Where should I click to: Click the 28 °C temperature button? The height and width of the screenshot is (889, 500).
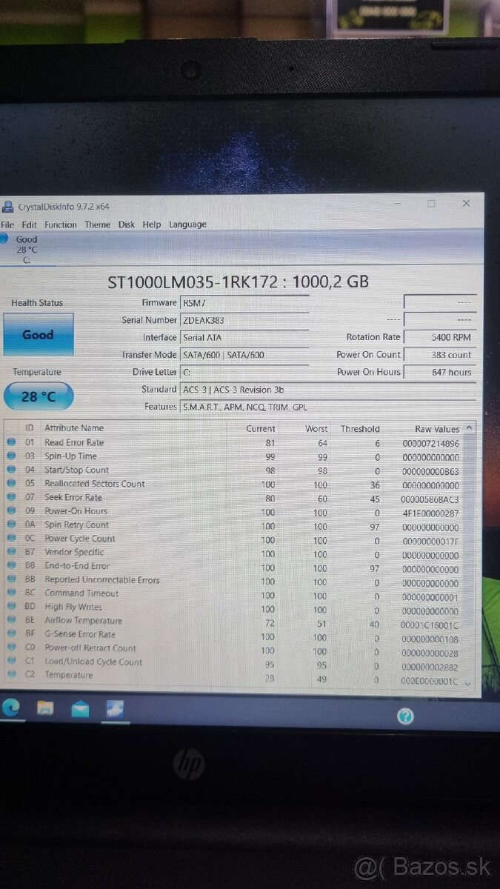[38, 396]
